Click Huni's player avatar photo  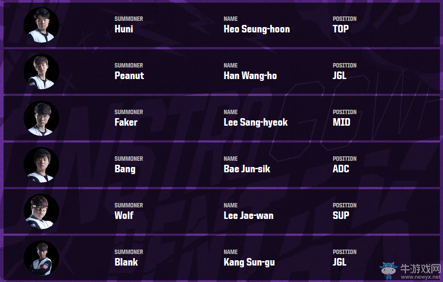click(41, 25)
